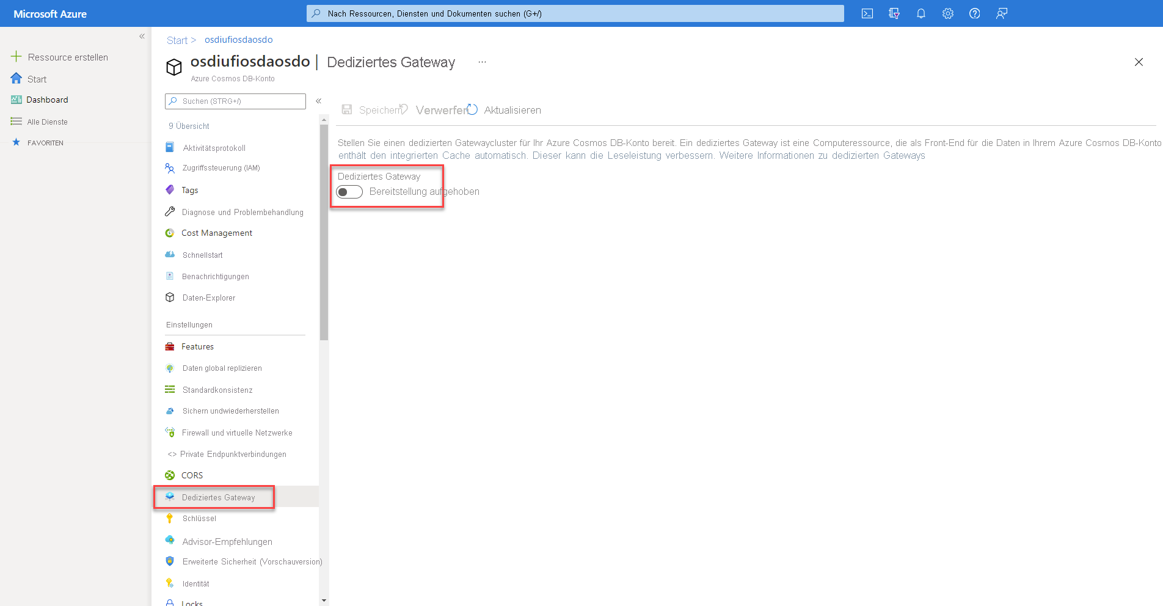Screen dimensions: 1163x606
Task: Click the Ressource erstellen plus icon
Action: [16, 57]
